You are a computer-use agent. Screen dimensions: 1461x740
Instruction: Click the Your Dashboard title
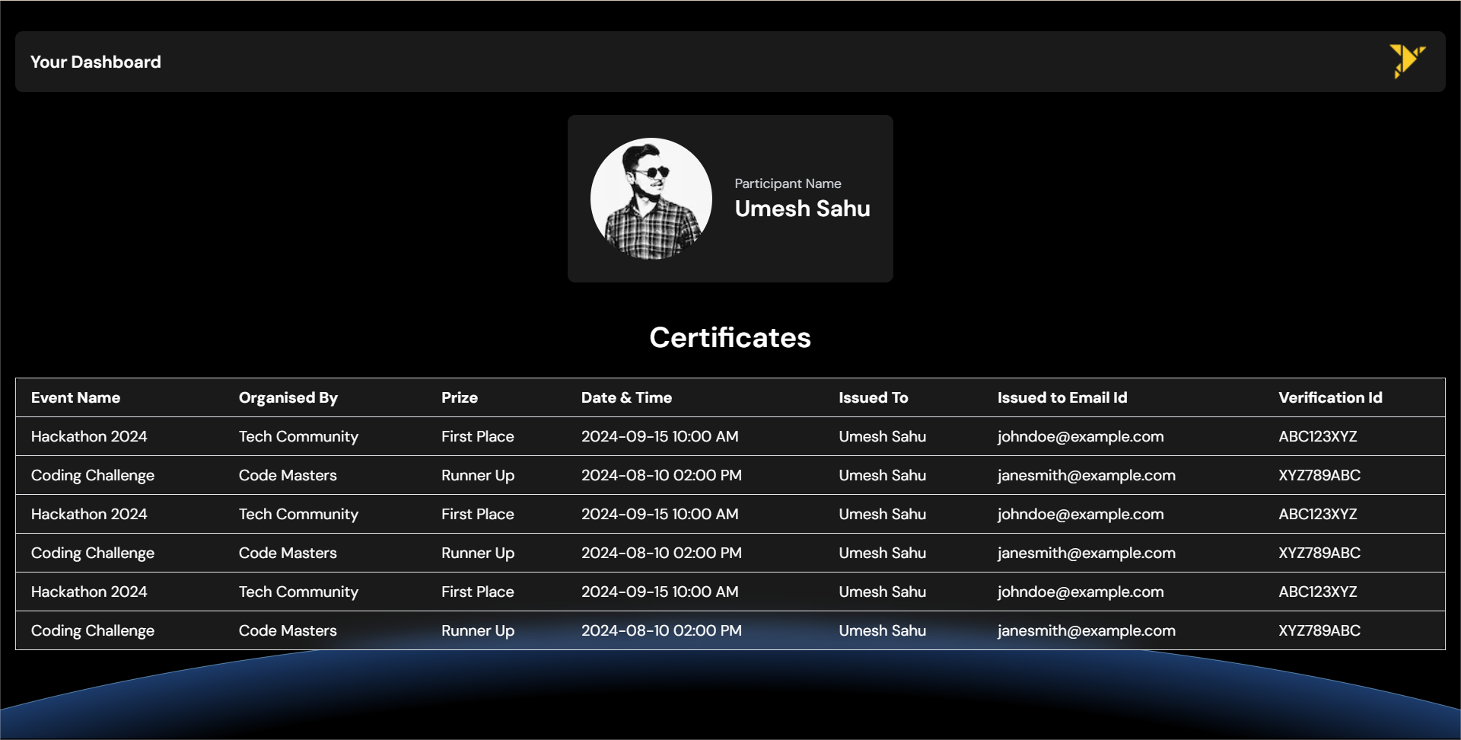click(x=96, y=62)
